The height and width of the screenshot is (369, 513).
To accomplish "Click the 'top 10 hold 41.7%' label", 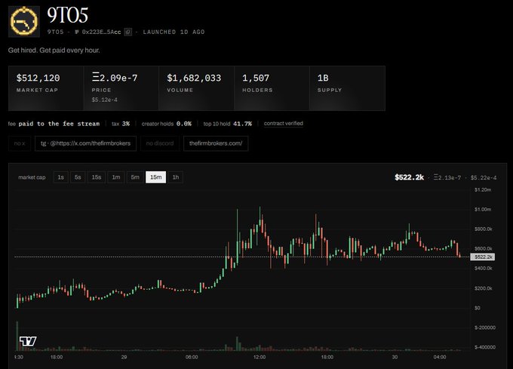I will click(x=228, y=124).
